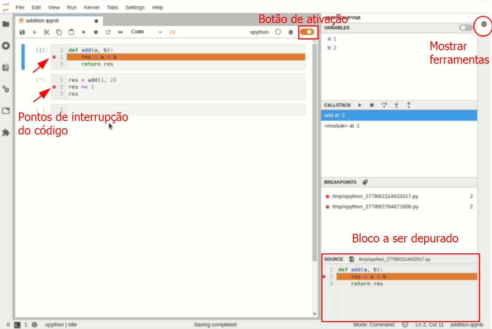This screenshot has height=329, width=492.
Task: Insert a new cell with the plus icon
Action: [34, 32]
